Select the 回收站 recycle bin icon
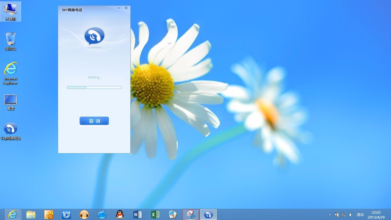391x220 pixels. click(11, 41)
